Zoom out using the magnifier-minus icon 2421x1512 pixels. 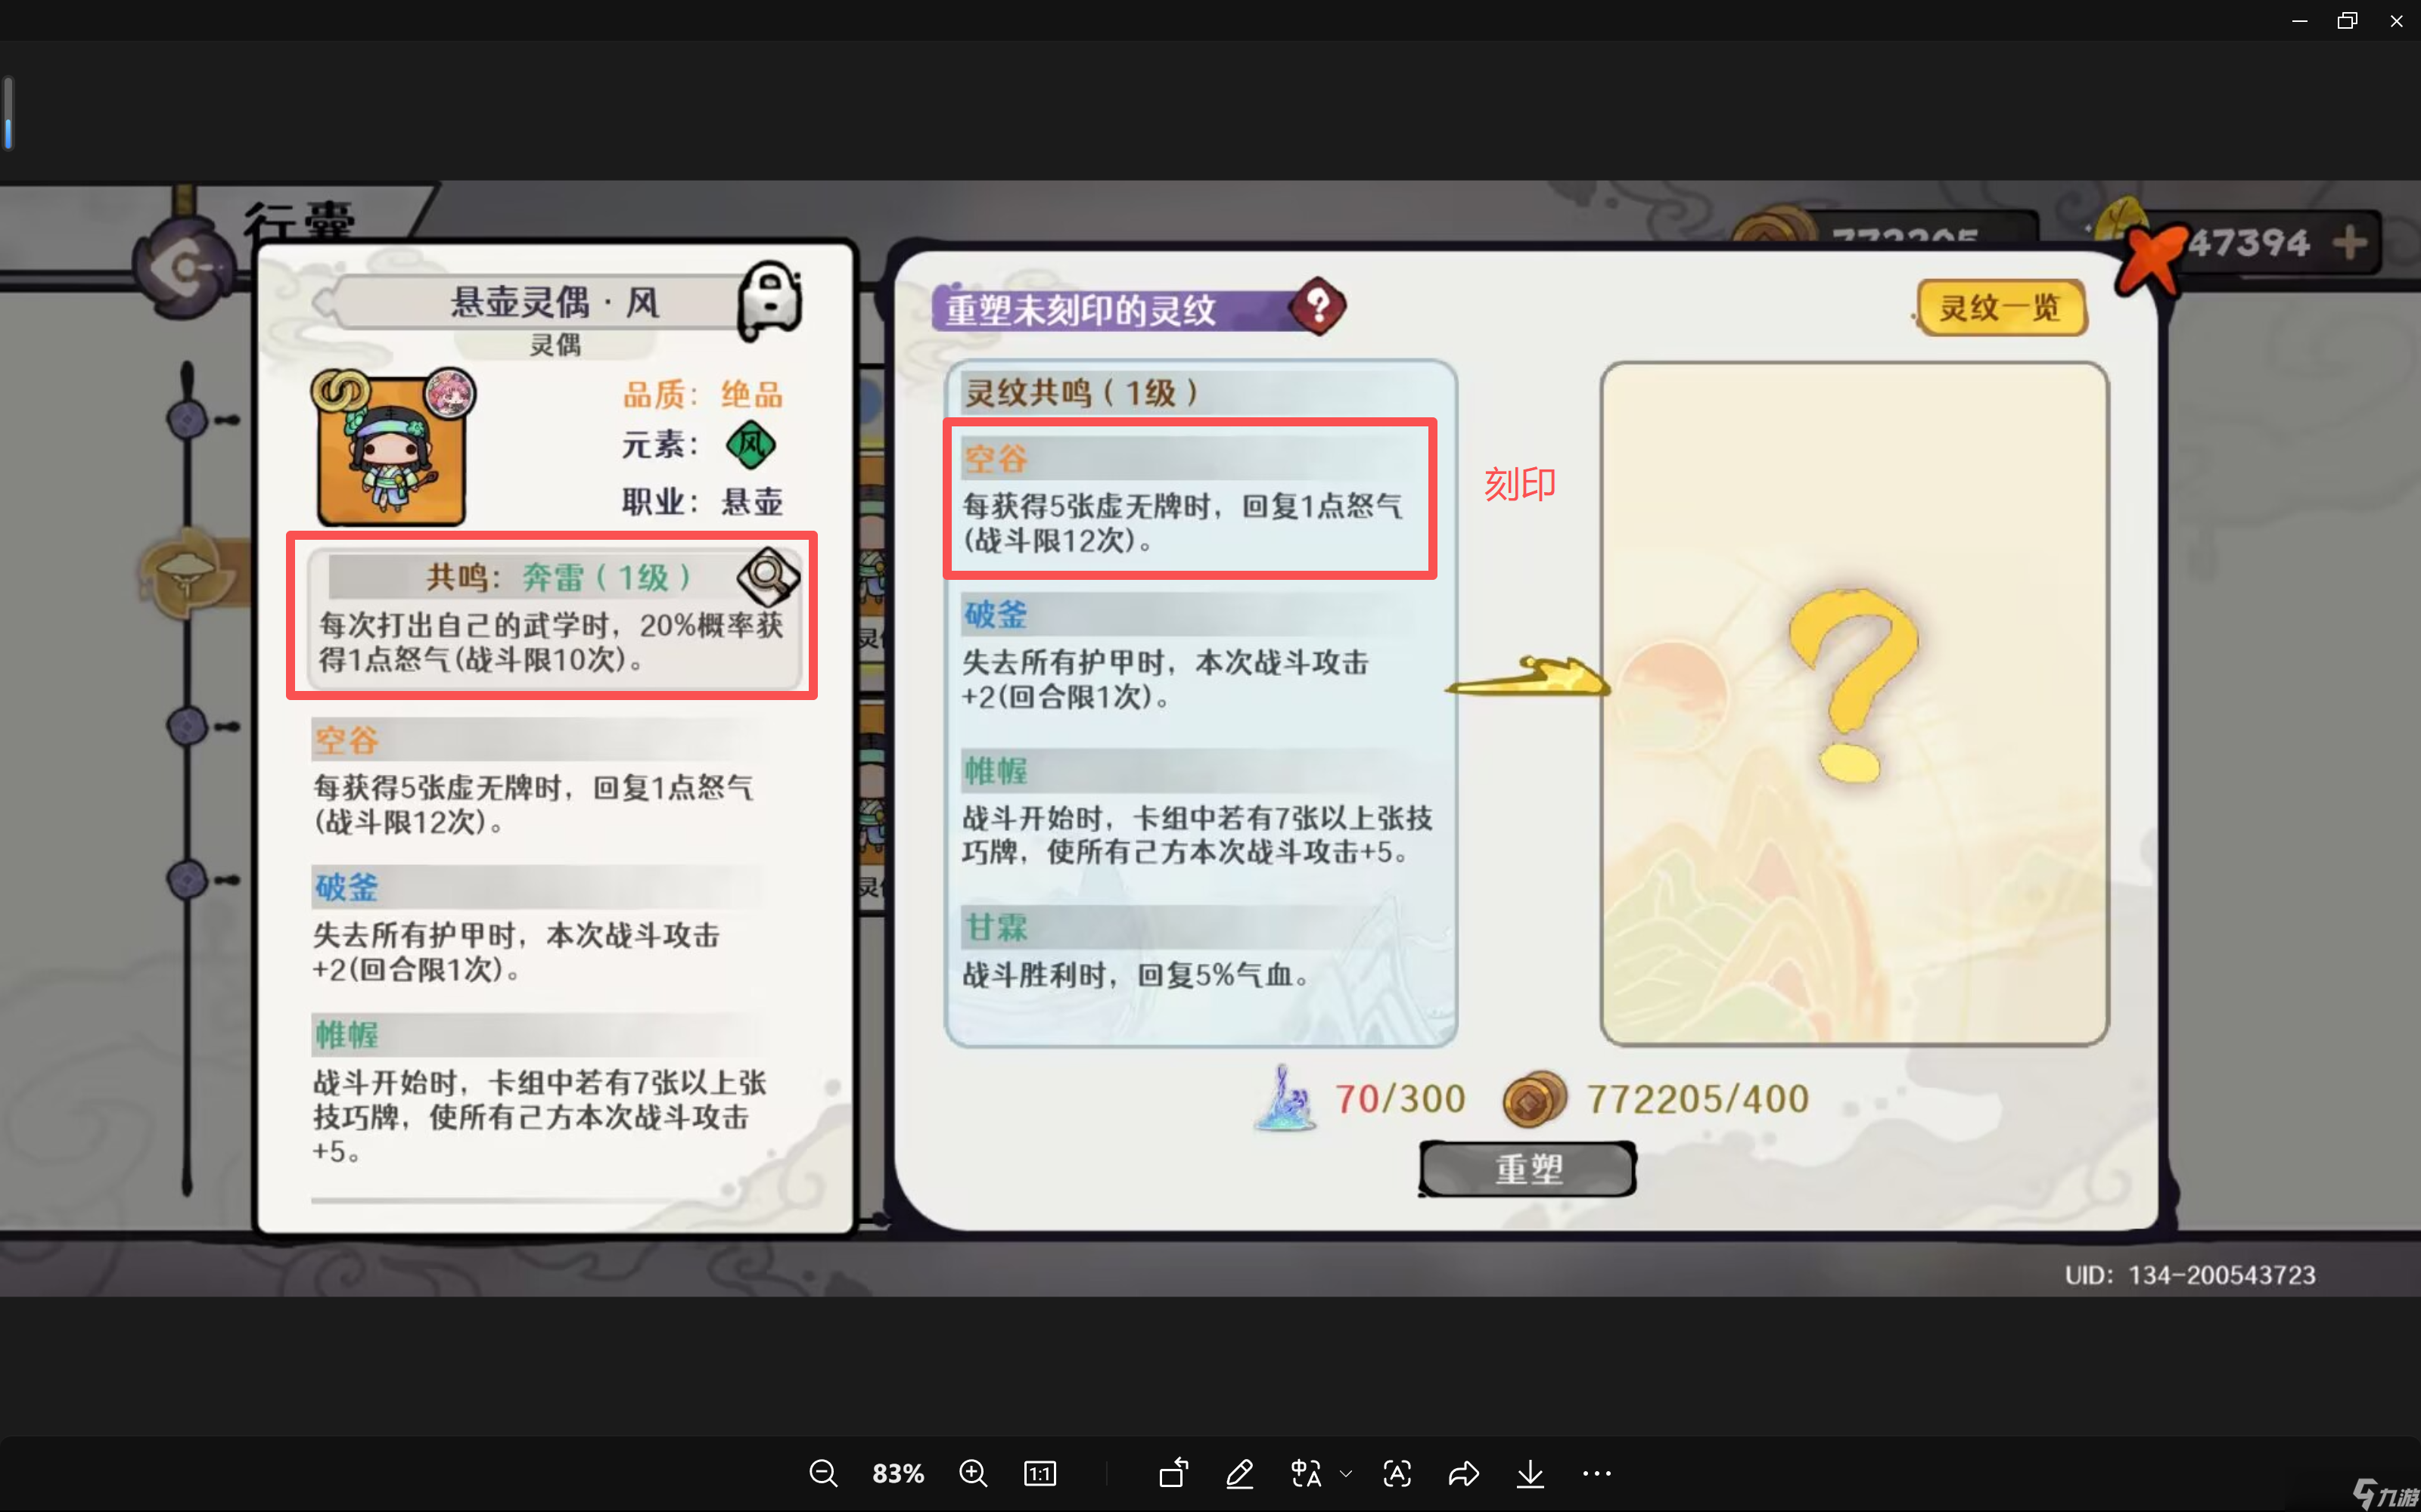click(823, 1473)
